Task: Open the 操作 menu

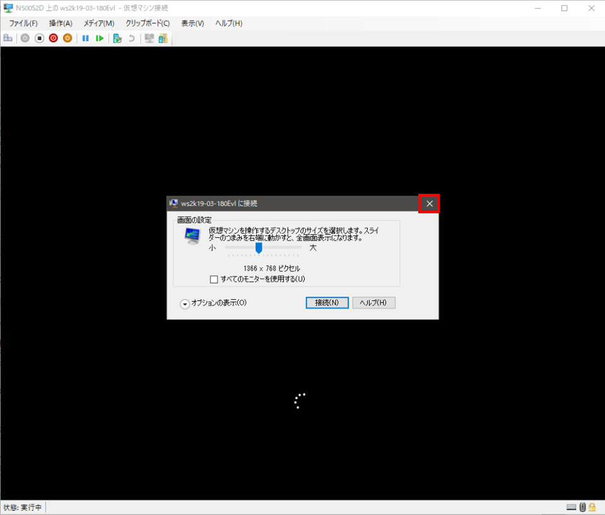Action: pos(60,23)
